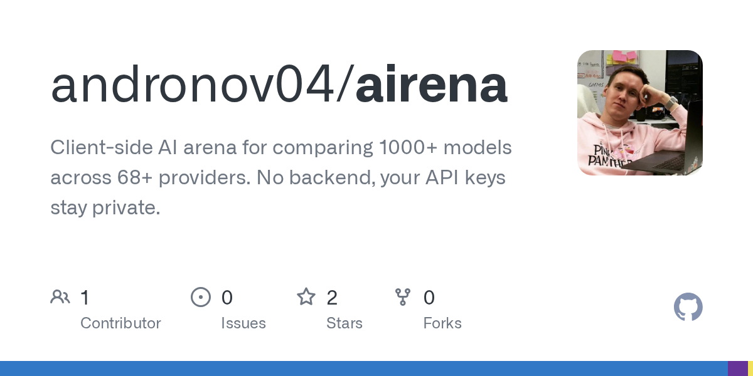Click the Issues label text
Viewport: 753px width, 376px height.
point(243,323)
